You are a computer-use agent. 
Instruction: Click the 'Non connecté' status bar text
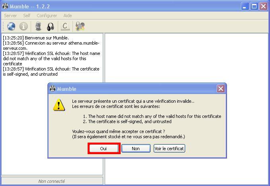[51, 181]
